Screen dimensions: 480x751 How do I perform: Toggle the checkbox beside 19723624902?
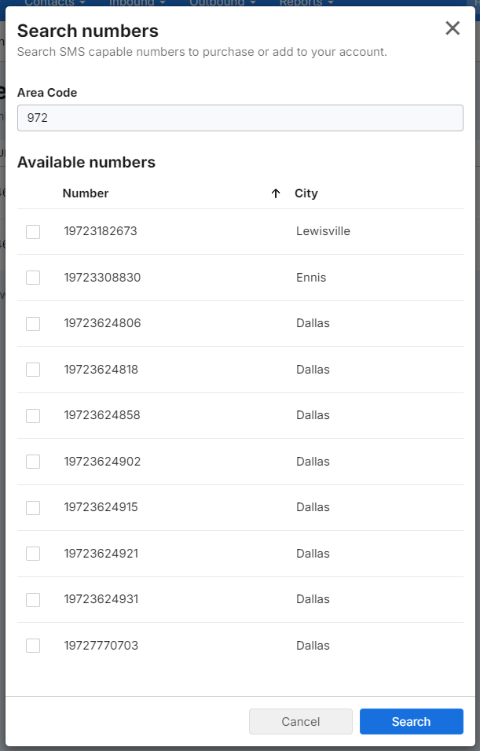(33, 462)
